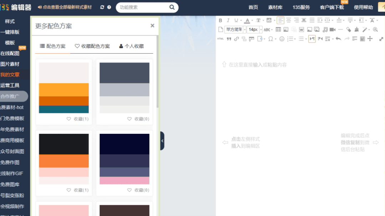The image size is (385, 216).
Task: Switch to 个人收藏 tab
Action: (131, 46)
